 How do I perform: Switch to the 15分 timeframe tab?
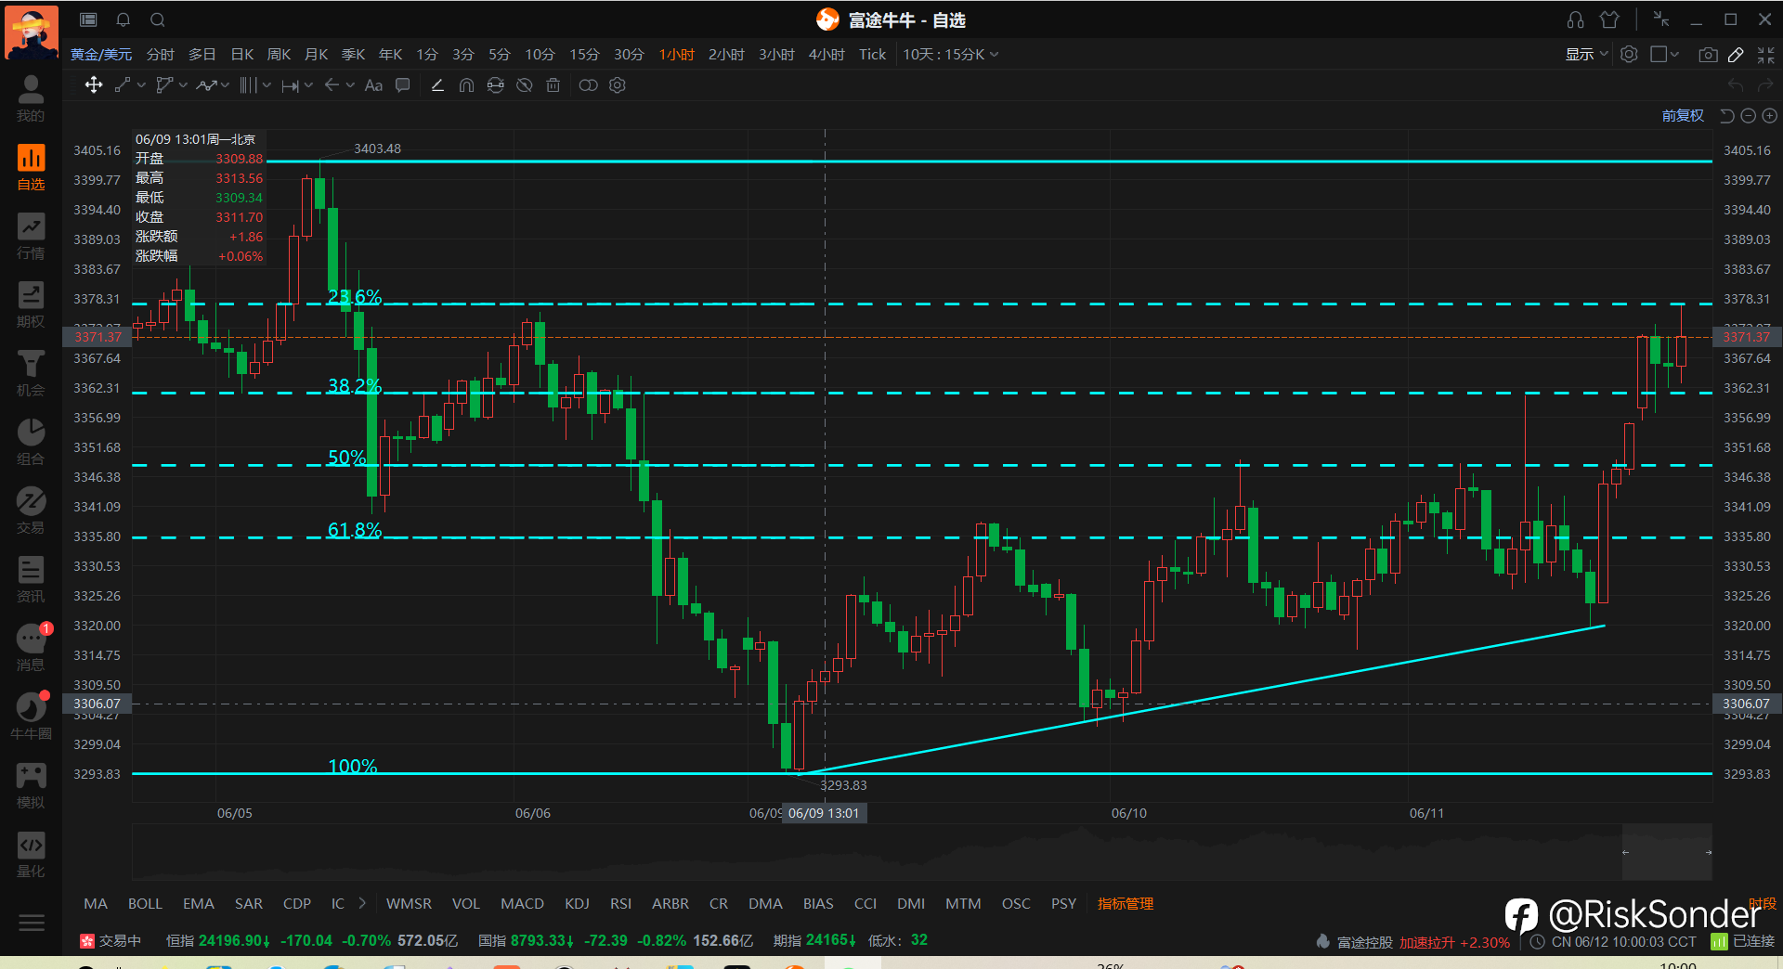point(584,55)
